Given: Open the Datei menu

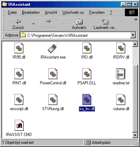Looking at the screenshot, I should pos(12,12).
